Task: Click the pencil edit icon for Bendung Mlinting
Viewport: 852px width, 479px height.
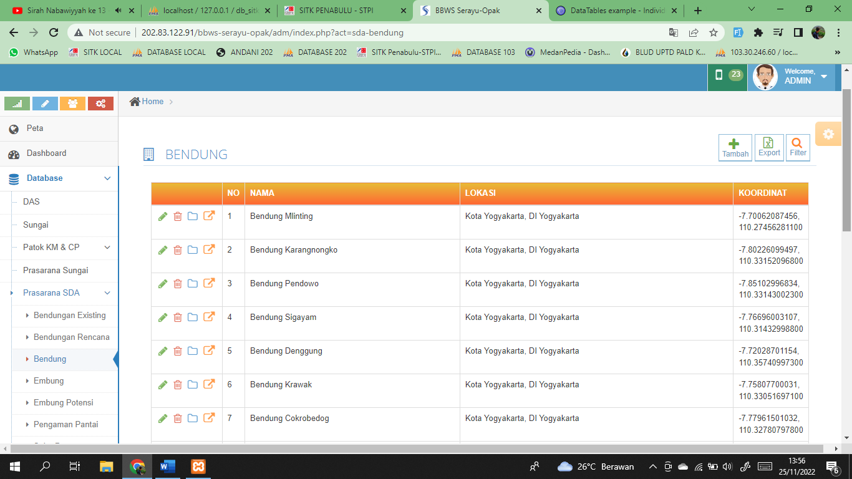Action: 163,216
